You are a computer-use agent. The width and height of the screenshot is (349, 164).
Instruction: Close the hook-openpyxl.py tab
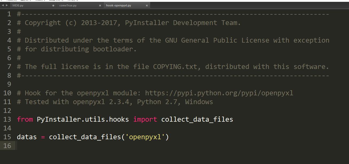pos(147,5)
